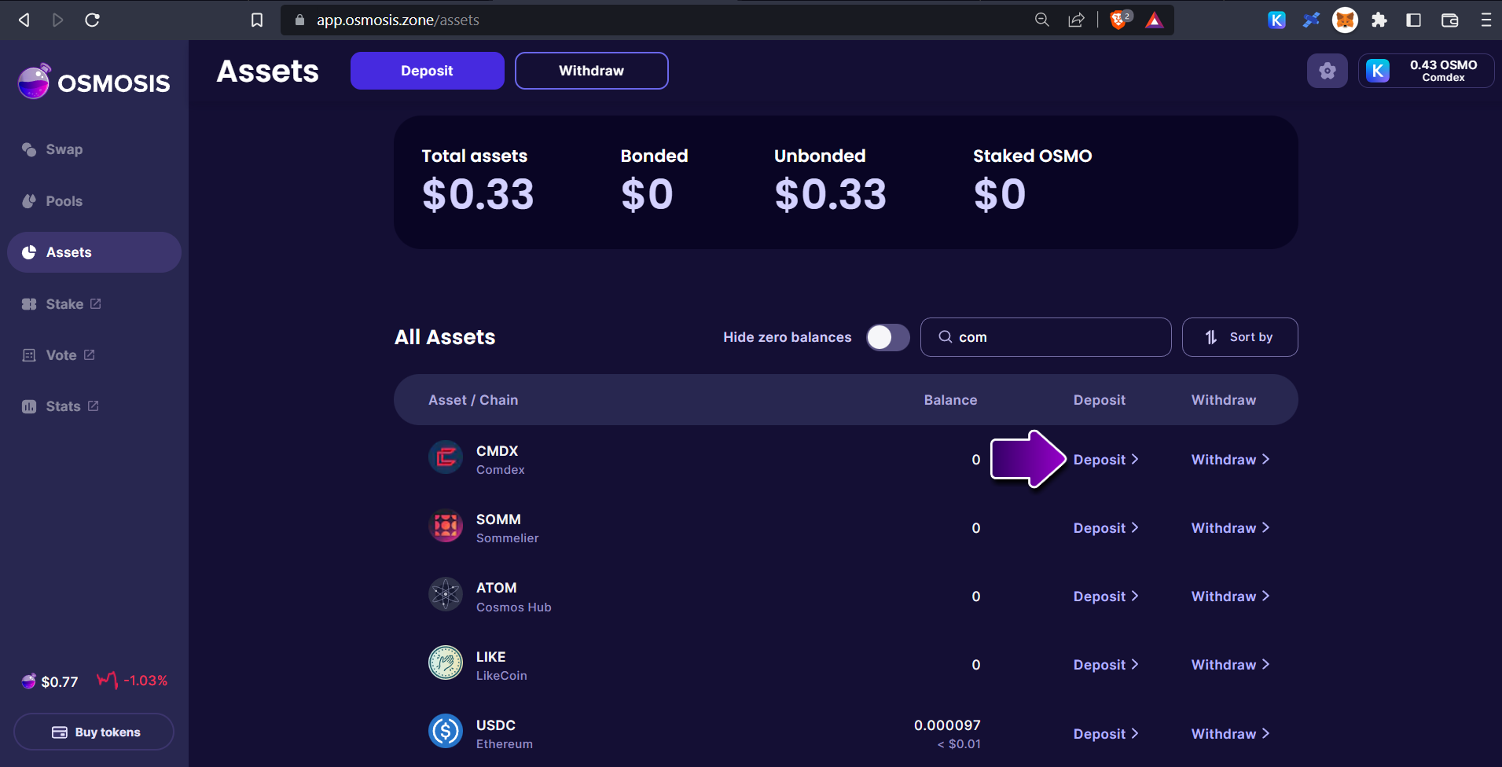Open the Sort by dropdown
The width and height of the screenshot is (1502, 767).
coord(1239,337)
